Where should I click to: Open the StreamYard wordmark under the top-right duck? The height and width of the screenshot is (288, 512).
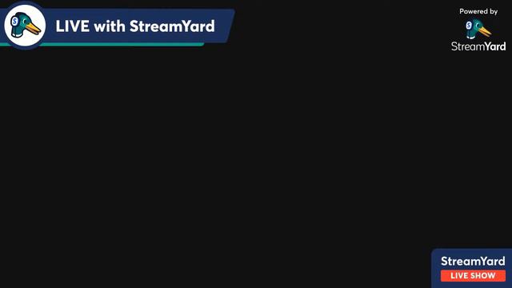point(478,46)
